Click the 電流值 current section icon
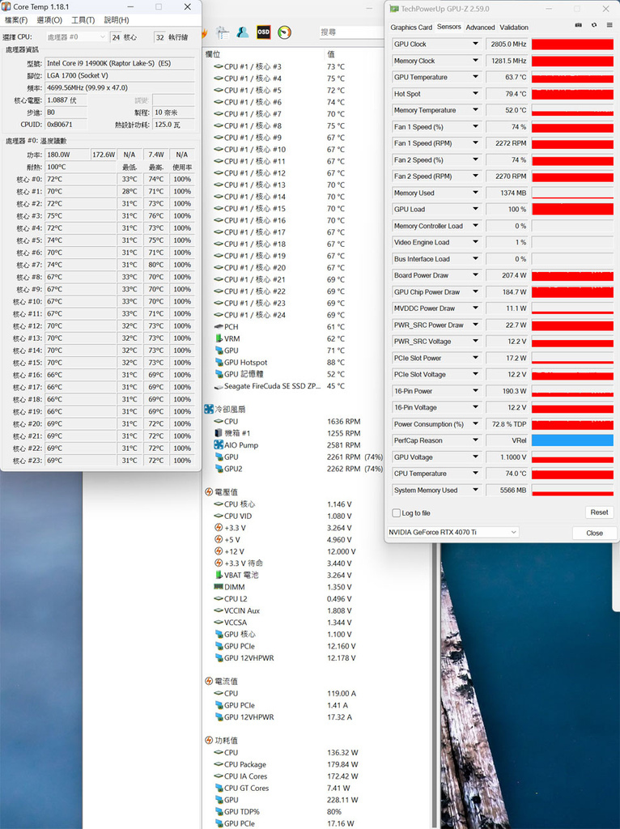 coord(209,681)
